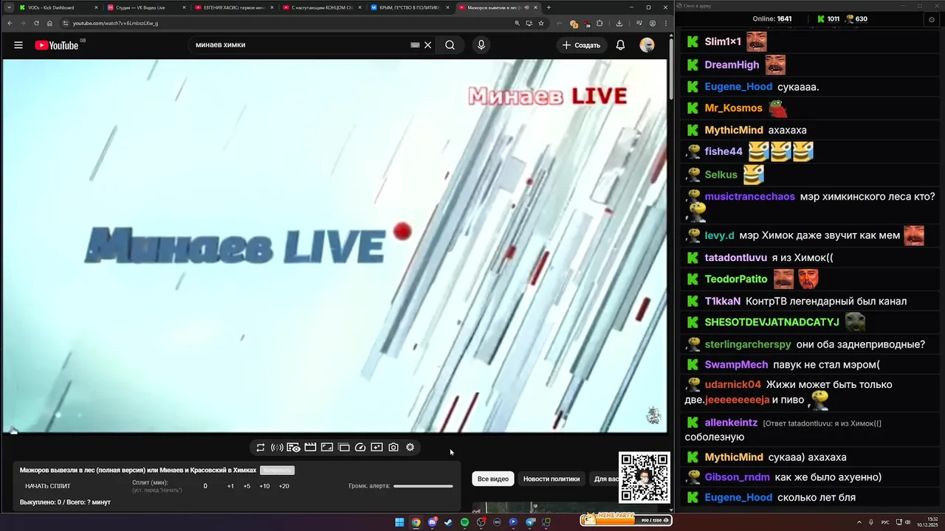Click the video title Мажоров вывезли в лес
Screen dimensions: 945x531
coord(137,470)
